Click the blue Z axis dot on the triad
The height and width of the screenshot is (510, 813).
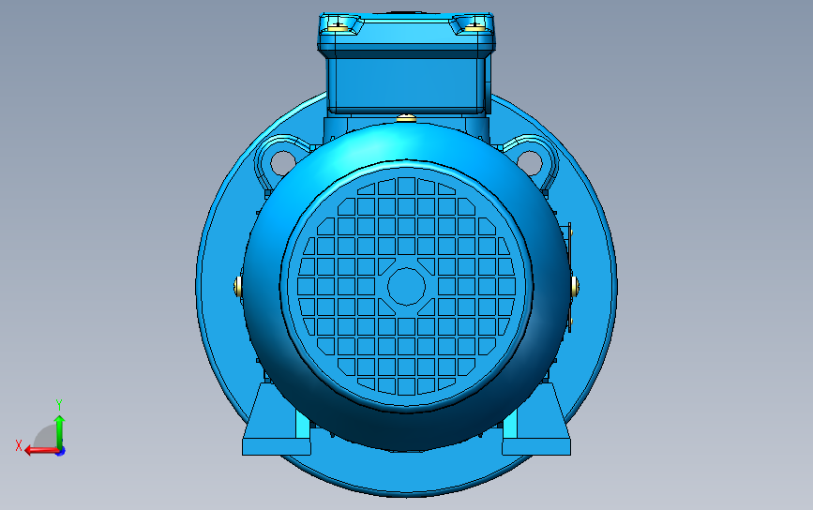point(61,452)
